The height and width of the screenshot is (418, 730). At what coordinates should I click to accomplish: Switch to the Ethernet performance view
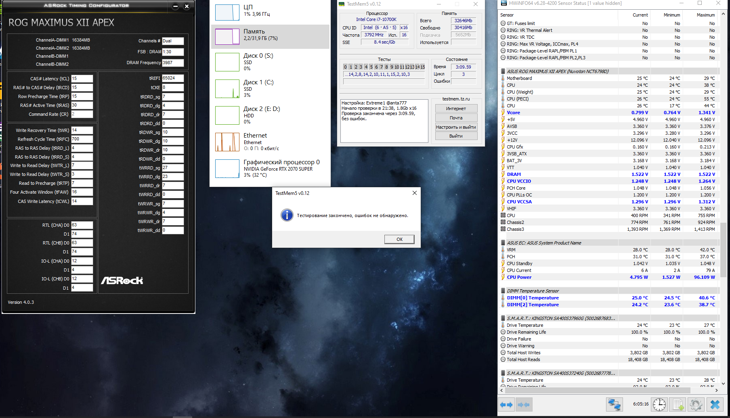pyautogui.click(x=270, y=142)
